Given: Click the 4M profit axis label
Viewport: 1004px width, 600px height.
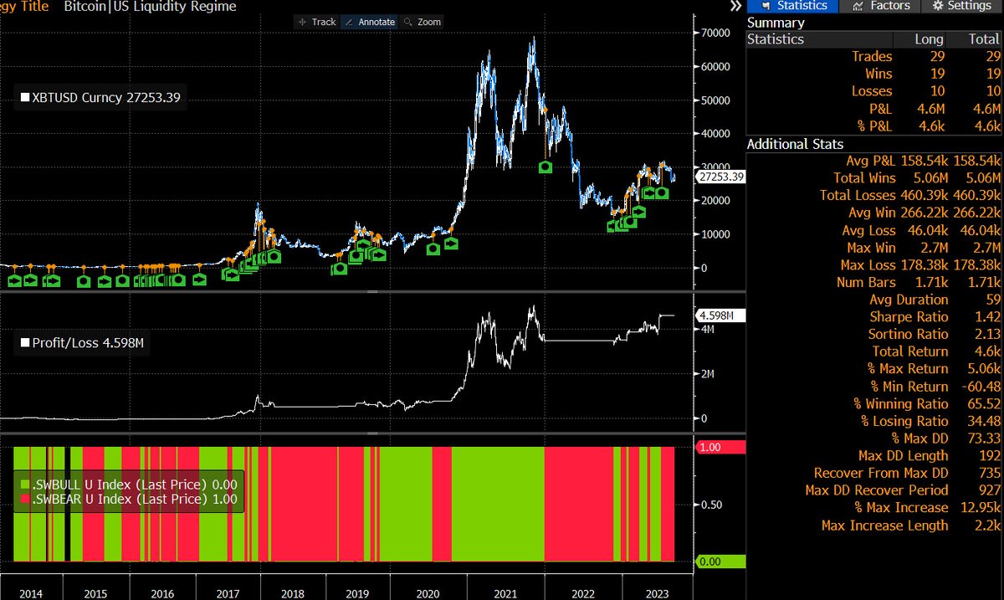Looking at the screenshot, I should click(709, 331).
